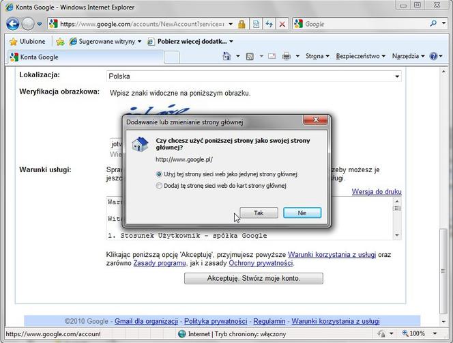Open Warunki korzystania z usługi link in paragraph

click(x=332, y=255)
